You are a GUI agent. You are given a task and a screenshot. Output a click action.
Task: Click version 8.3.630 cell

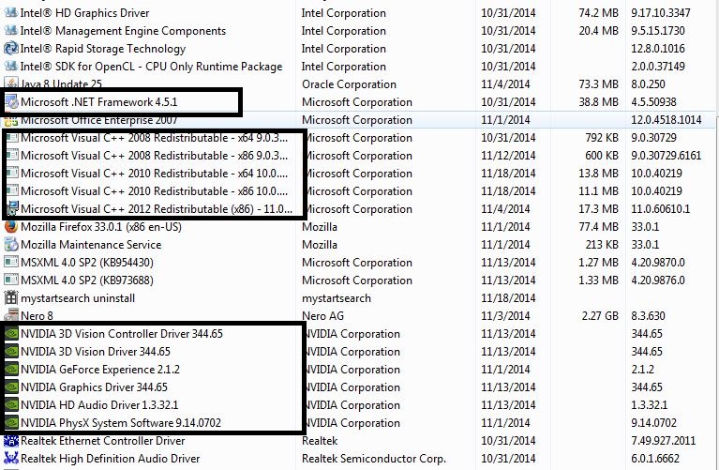(648, 316)
